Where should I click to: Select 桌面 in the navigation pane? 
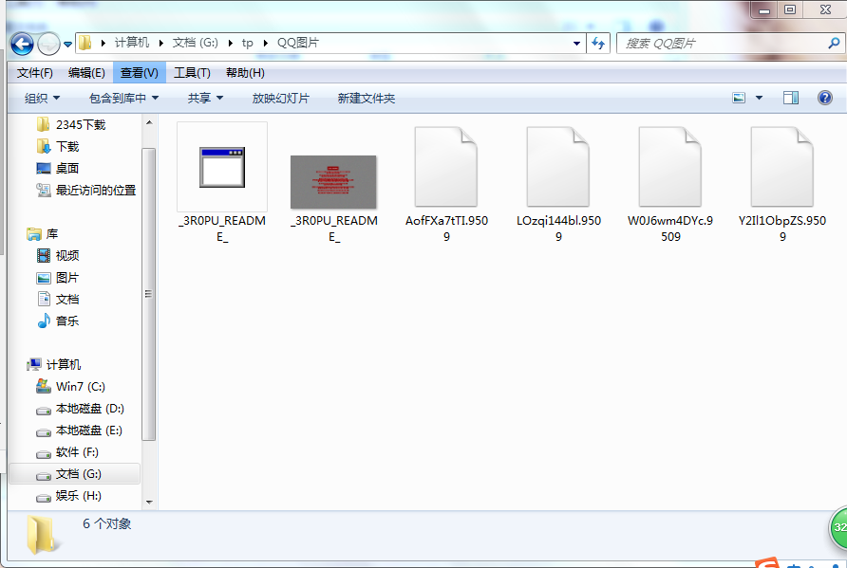58,168
